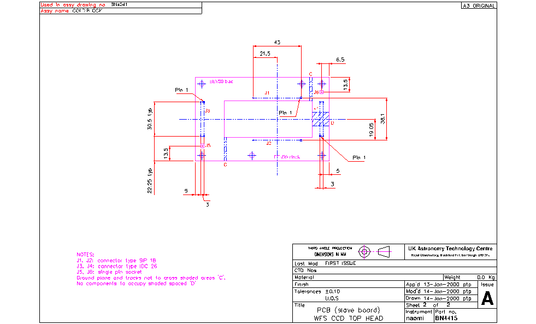Click the 19.05 dimension label
The width and height of the screenshot is (536, 324).
(371, 131)
